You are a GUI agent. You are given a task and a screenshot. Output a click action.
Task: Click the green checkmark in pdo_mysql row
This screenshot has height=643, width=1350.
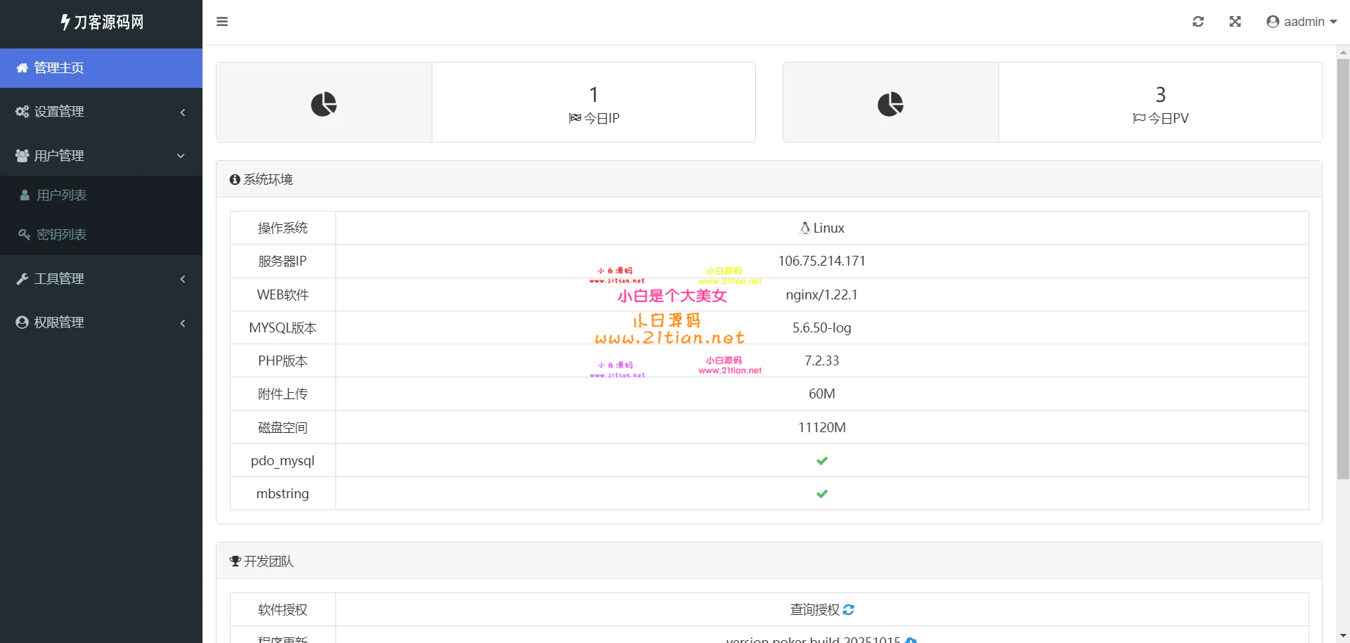(x=822, y=461)
